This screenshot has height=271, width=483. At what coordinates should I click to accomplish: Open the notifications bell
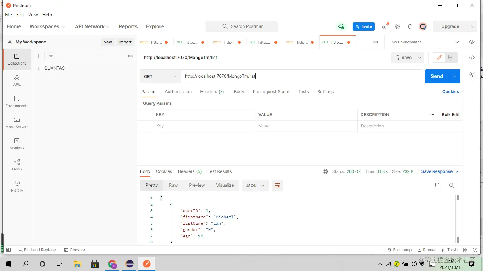[x=410, y=26]
